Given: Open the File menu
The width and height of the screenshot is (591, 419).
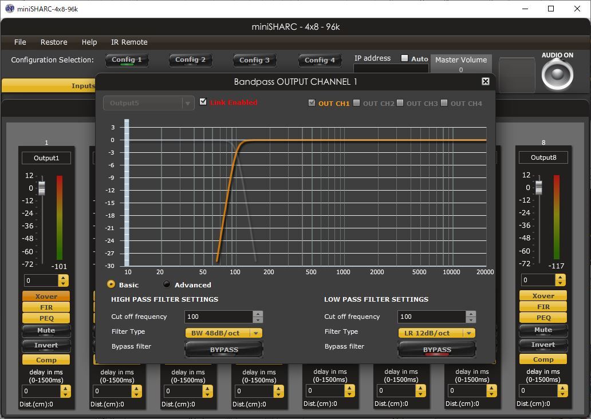Looking at the screenshot, I should click(20, 42).
